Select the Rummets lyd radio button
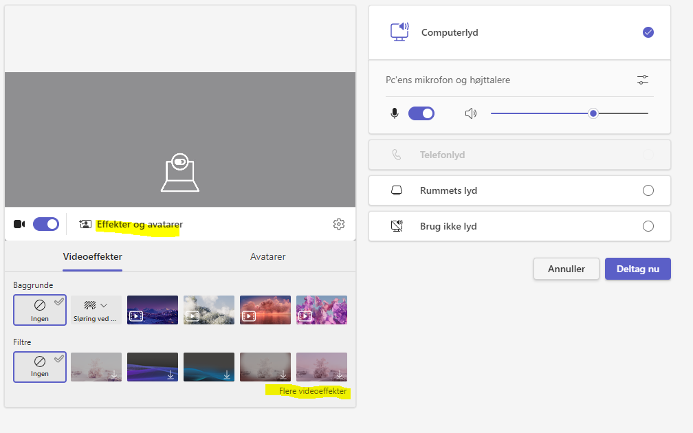This screenshot has width=693, height=433. (648, 191)
